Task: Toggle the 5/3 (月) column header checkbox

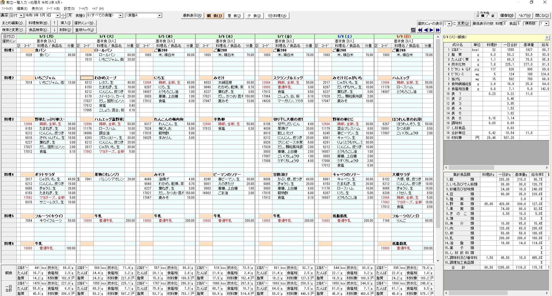Action: [19, 46]
